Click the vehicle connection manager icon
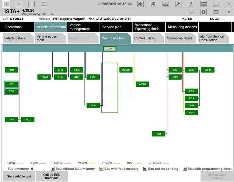 [x=153, y=4]
